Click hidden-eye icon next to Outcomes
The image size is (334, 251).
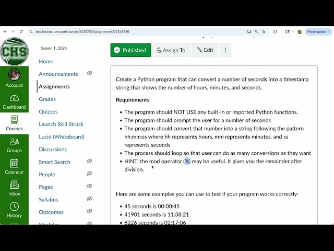coord(89,211)
